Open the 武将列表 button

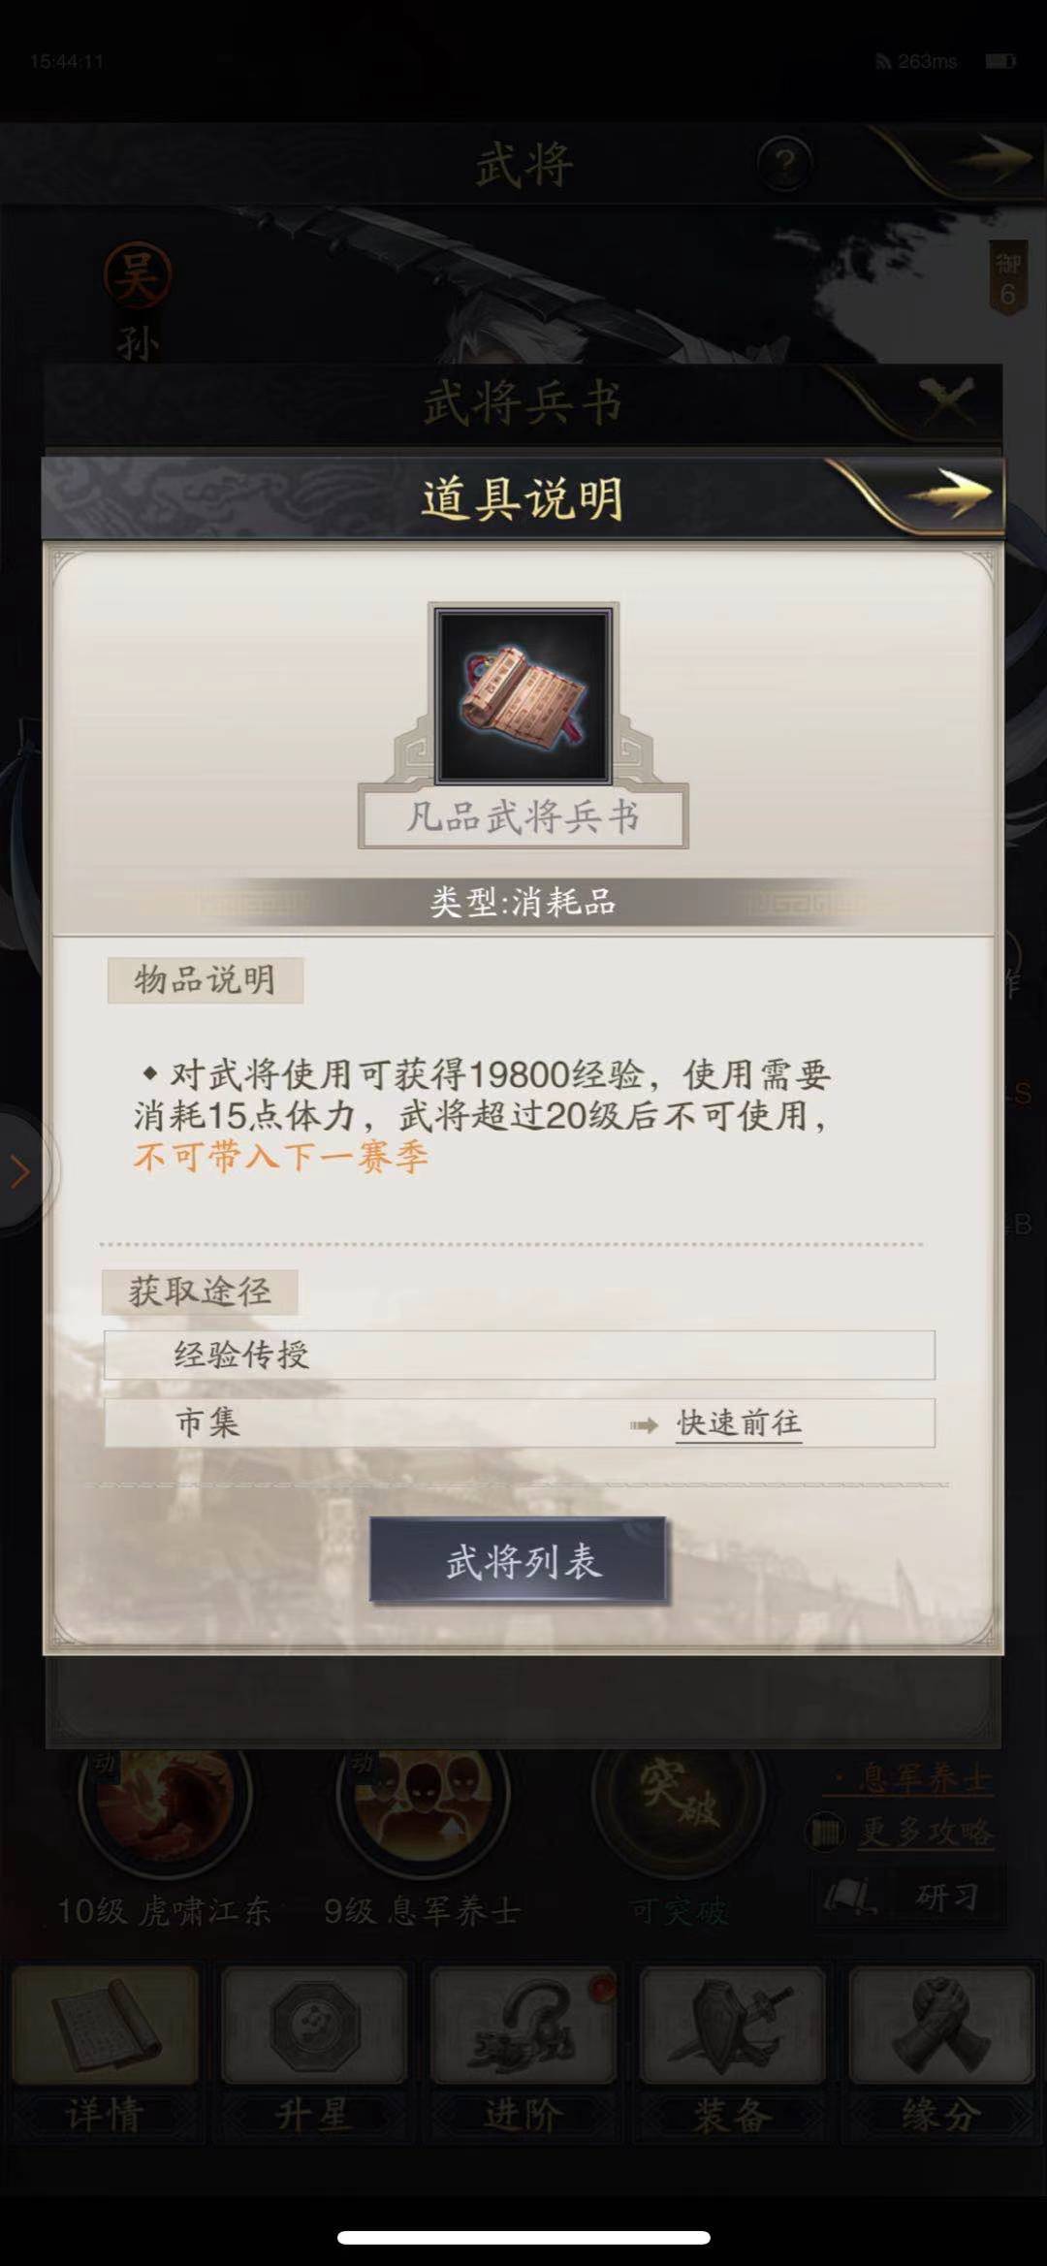518,1560
